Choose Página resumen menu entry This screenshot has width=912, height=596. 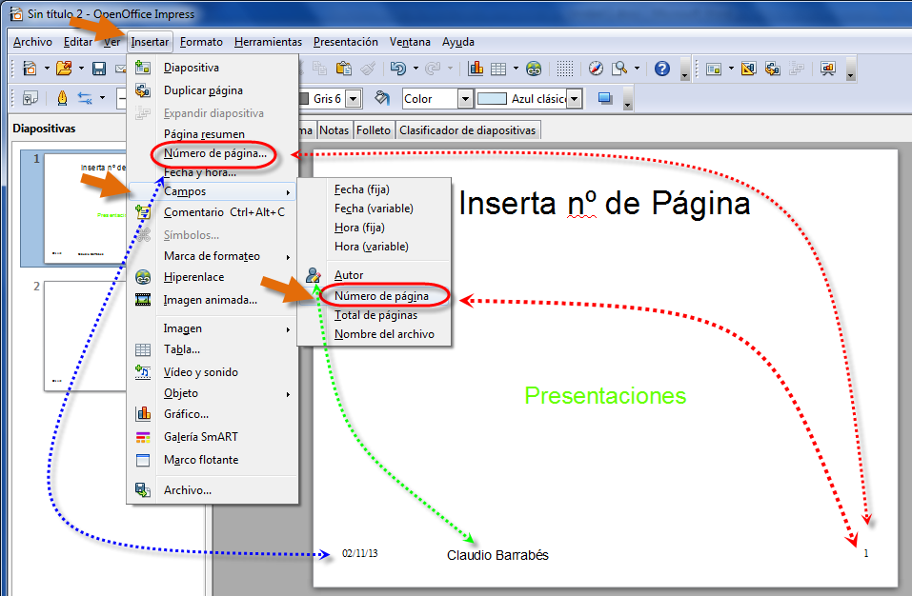click(204, 134)
